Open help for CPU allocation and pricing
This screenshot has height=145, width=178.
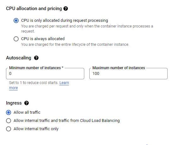click(66, 9)
